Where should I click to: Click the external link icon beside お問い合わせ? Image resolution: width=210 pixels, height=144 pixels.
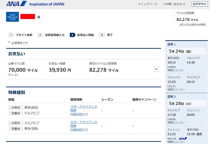(184, 4)
